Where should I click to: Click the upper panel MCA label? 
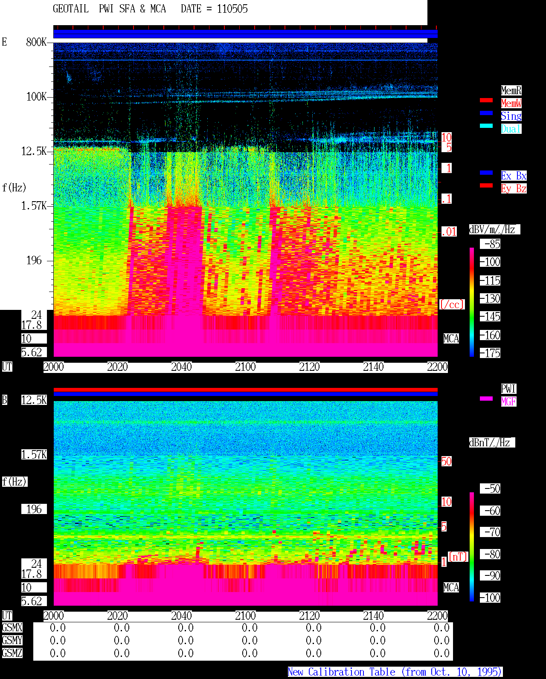(x=451, y=339)
